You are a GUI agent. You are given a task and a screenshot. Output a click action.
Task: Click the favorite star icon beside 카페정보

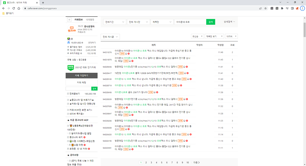(x=69, y=19)
